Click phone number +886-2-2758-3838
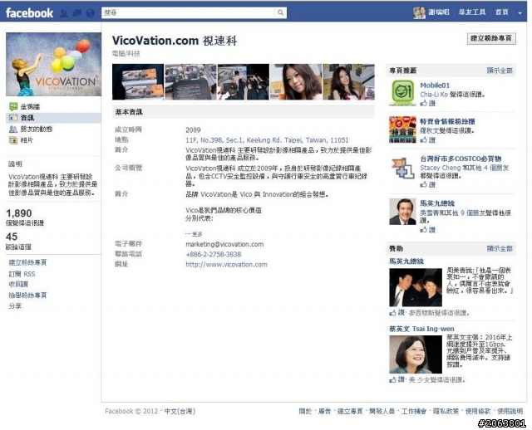The height and width of the screenshot is (430, 532). (214, 254)
